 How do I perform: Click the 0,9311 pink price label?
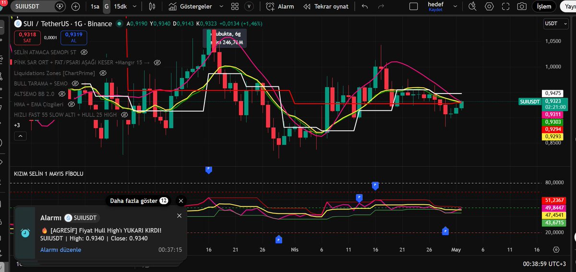click(x=552, y=115)
